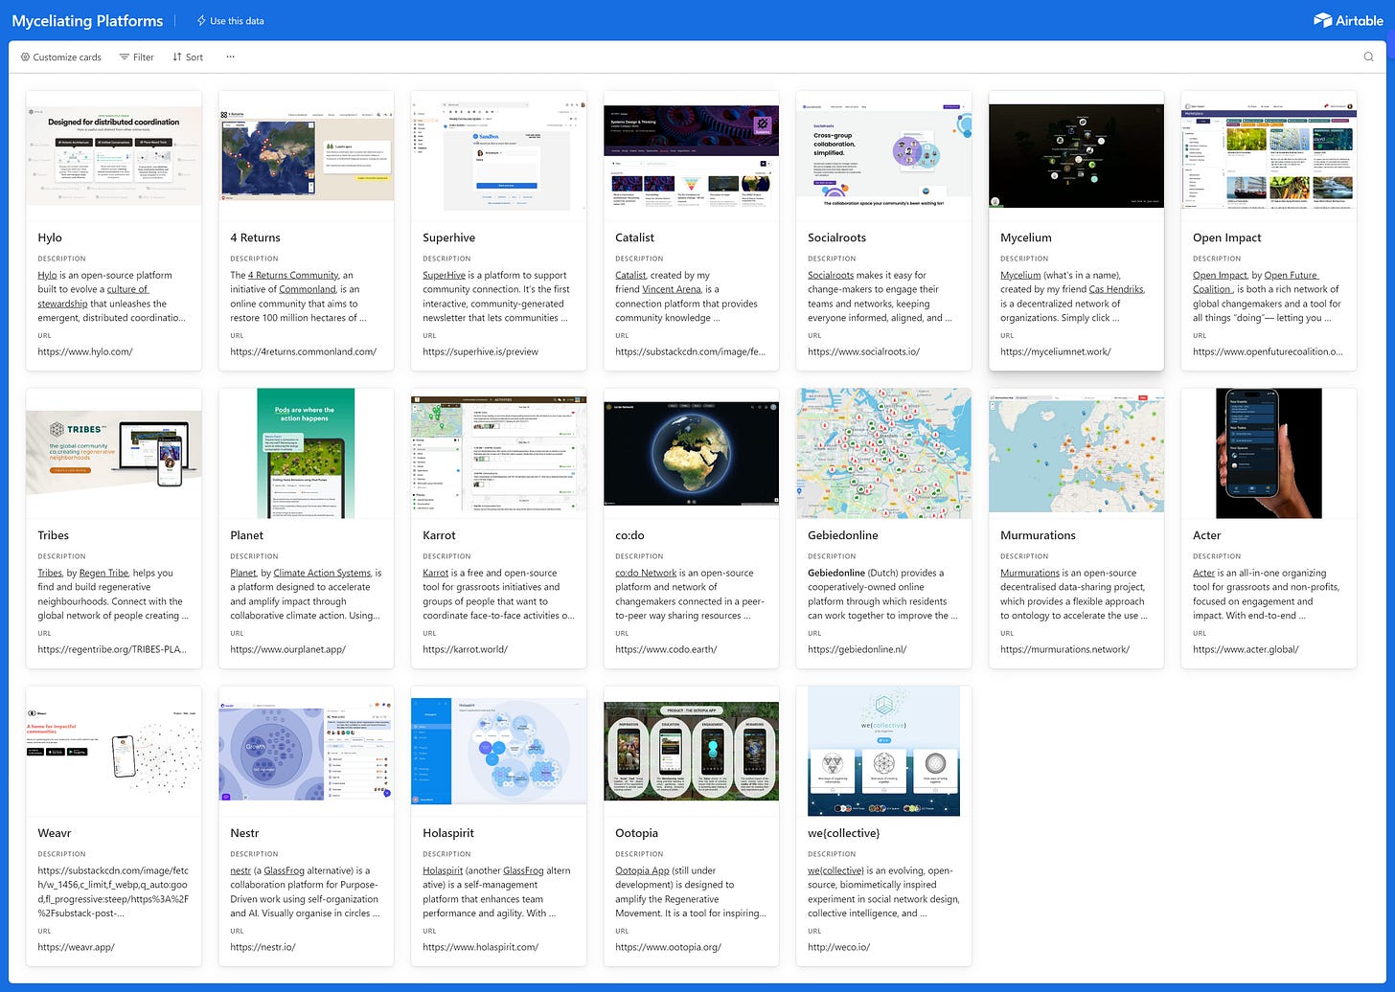Click the Commonland link

click(308, 289)
